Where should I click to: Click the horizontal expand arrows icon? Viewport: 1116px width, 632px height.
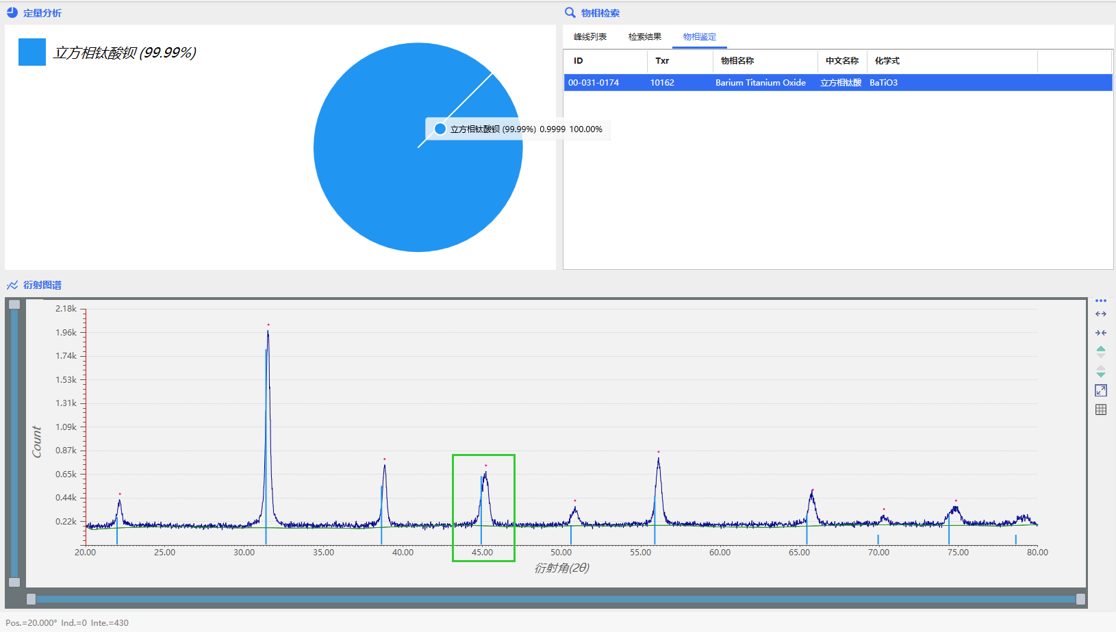[x=1100, y=314]
